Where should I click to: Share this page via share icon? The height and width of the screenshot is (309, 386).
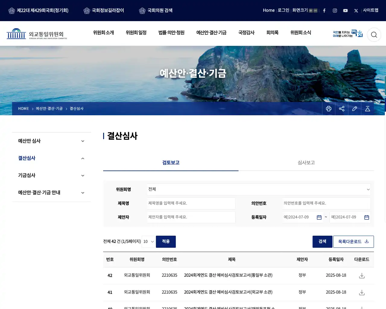[x=342, y=109]
